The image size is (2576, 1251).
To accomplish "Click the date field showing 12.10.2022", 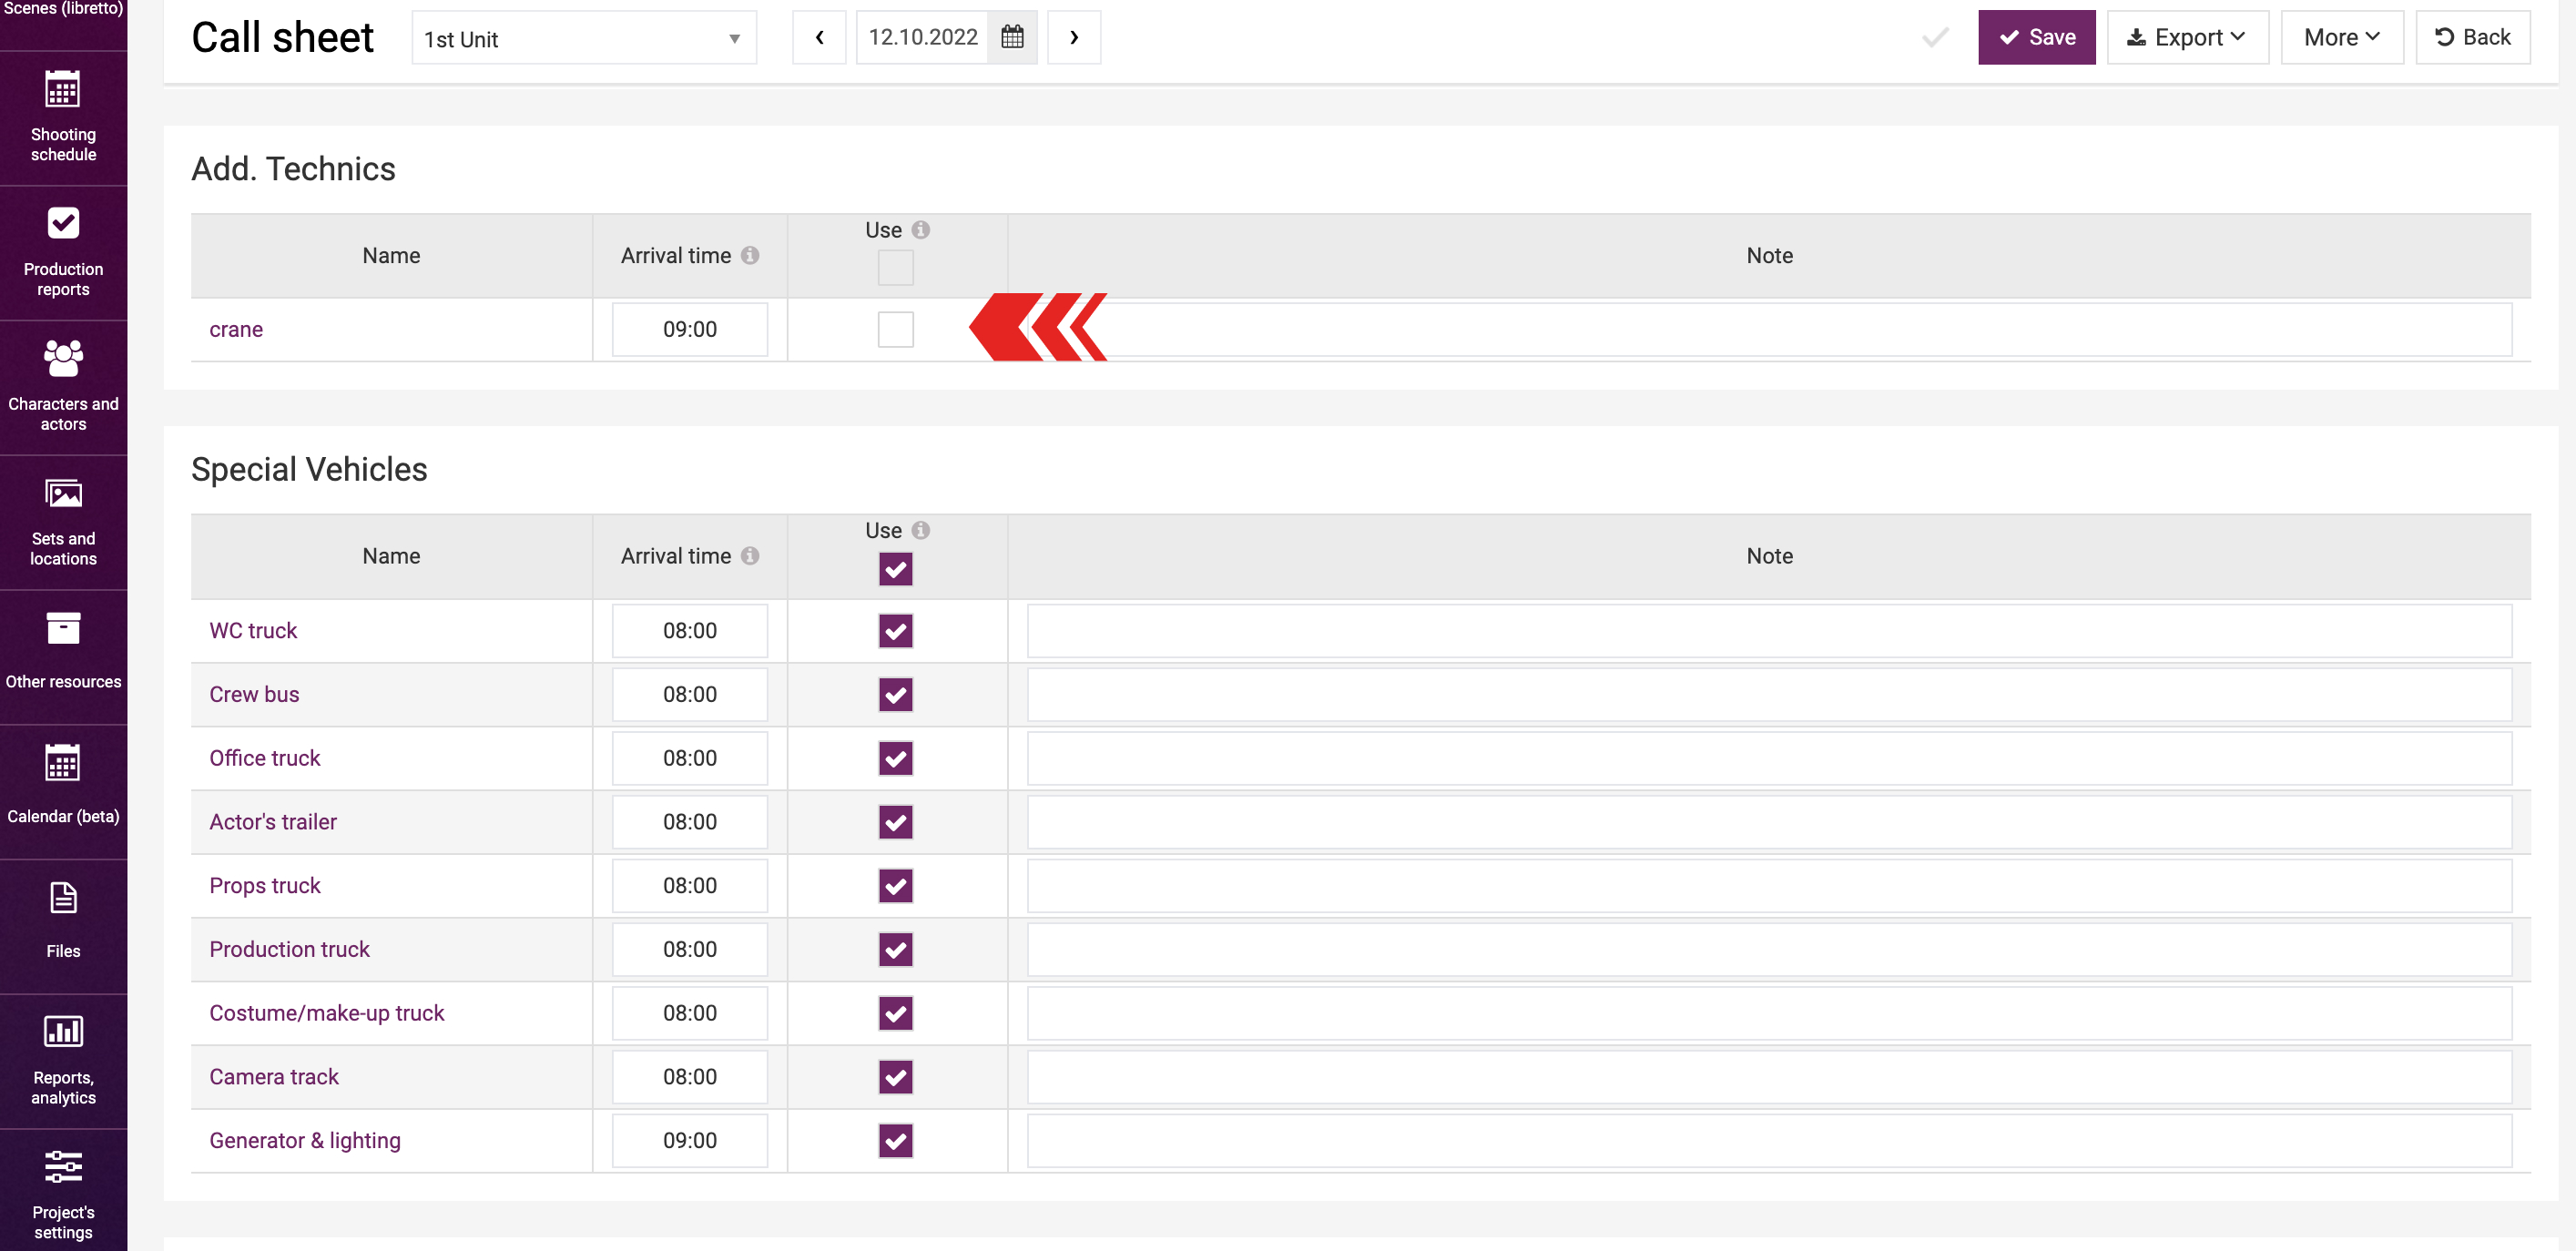I will [922, 37].
